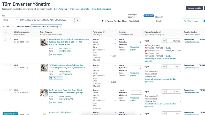
Task: Star the Buffer Vantuzlu Kedi listing
Action: click(x=10, y=90)
